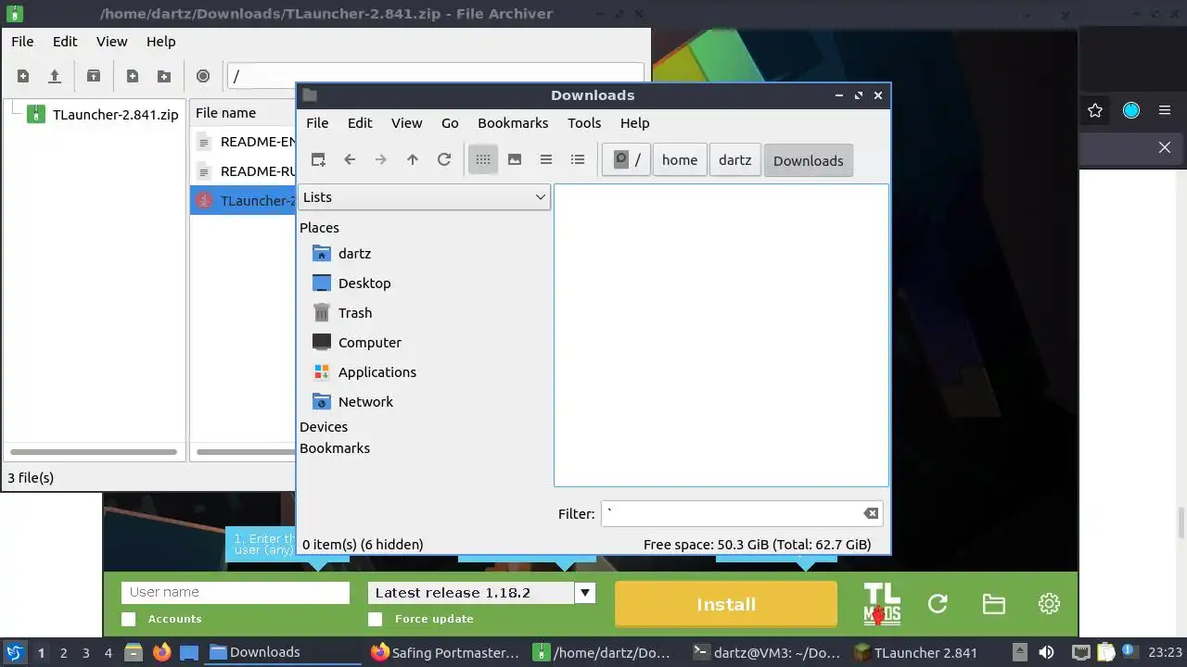Viewport: 1187px width, 667px height.
Task: Open Edit menu in File Archiver
Action: pos(65,42)
